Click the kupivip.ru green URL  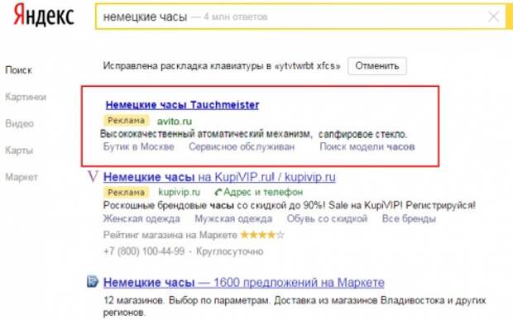[180, 192]
